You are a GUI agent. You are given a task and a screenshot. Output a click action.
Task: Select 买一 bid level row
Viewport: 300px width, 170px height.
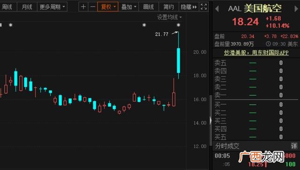(x=256, y=105)
